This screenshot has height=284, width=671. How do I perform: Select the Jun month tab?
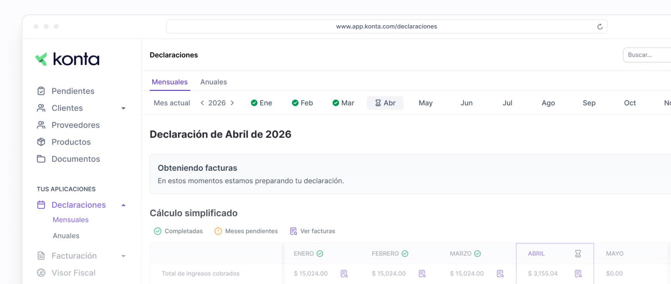(467, 103)
